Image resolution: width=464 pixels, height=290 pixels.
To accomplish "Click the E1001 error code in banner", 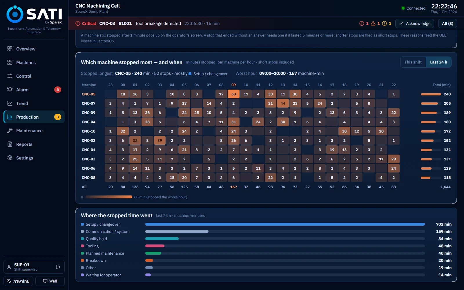I will tap(125, 23).
